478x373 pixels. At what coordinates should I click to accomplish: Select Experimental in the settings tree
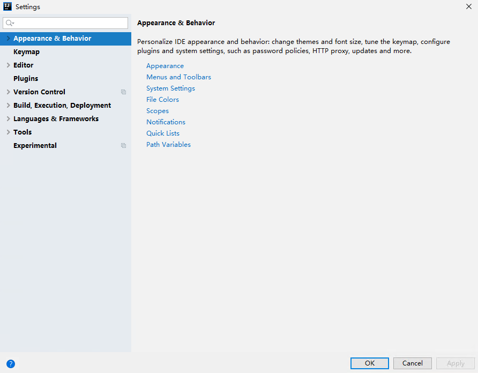click(x=65, y=146)
